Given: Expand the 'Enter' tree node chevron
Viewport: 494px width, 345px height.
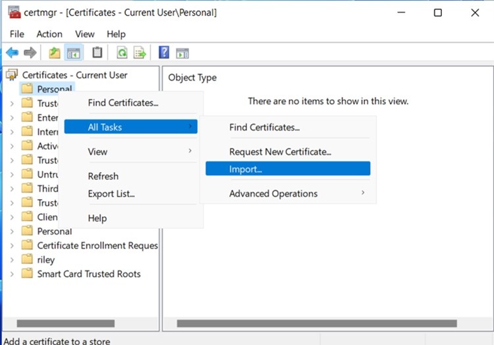Looking at the screenshot, I should tap(12, 117).
